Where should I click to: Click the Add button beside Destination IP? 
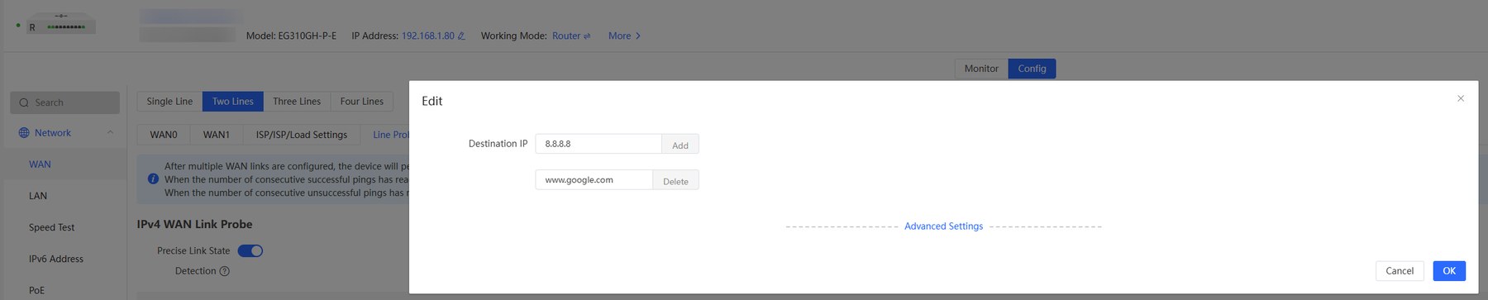tap(680, 145)
